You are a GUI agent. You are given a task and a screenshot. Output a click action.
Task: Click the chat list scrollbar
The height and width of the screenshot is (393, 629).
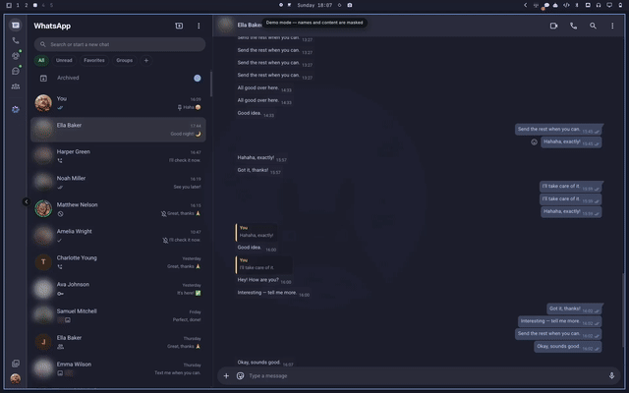211,84
